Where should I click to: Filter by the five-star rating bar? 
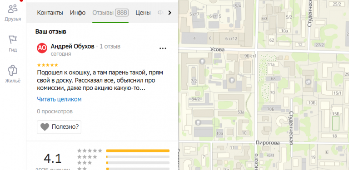(x=138, y=151)
